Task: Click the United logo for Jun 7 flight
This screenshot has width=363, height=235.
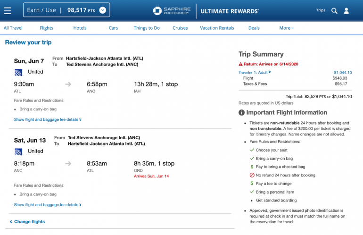Action: point(18,72)
